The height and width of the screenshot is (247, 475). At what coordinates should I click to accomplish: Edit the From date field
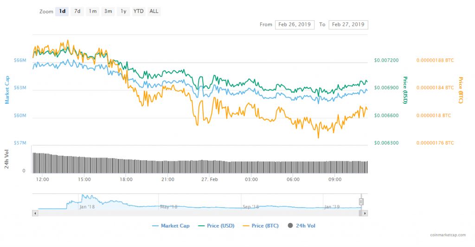tap(295, 25)
